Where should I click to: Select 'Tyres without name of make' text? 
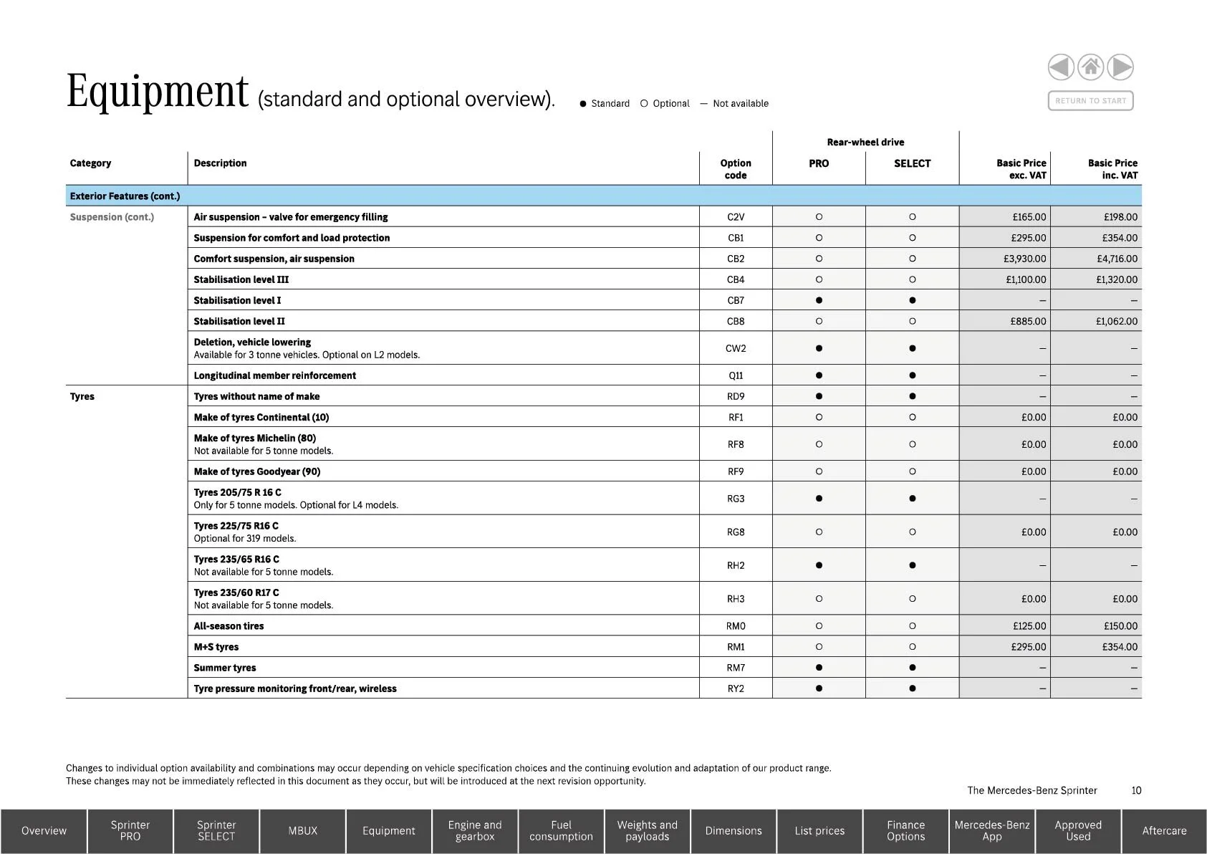click(256, 396)
